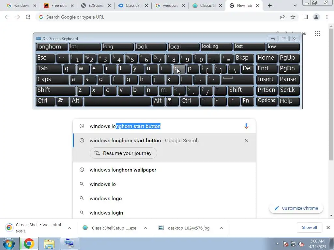Open the Windows Start orb
The height and width of the screenshot is (250, 334).
(9, 243)
